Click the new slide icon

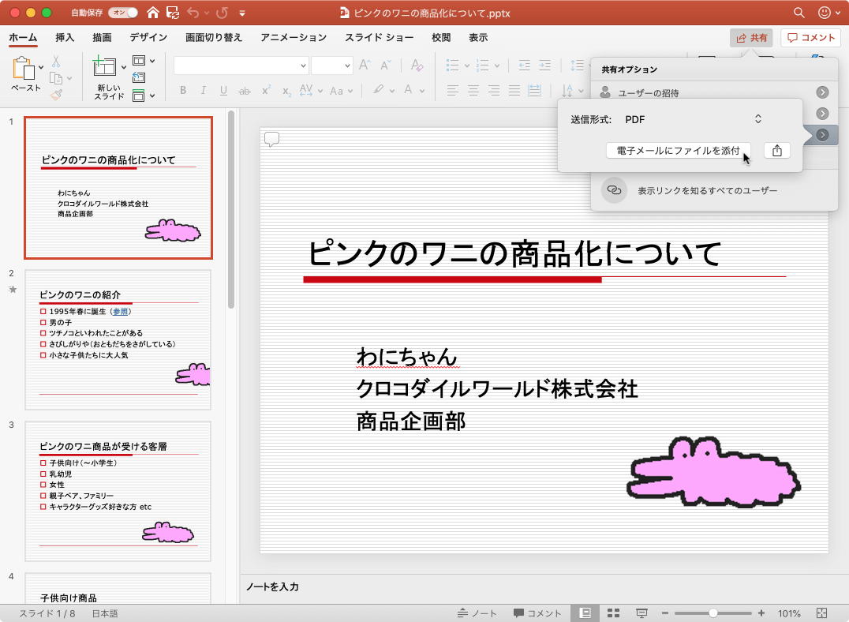104,67
